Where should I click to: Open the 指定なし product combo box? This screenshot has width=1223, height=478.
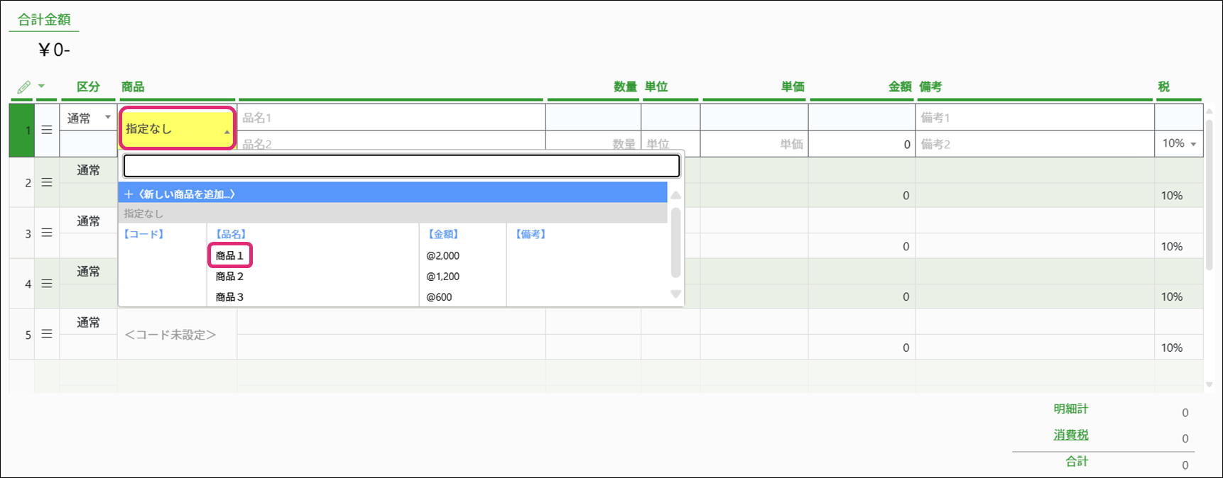(x=177, y=129)
